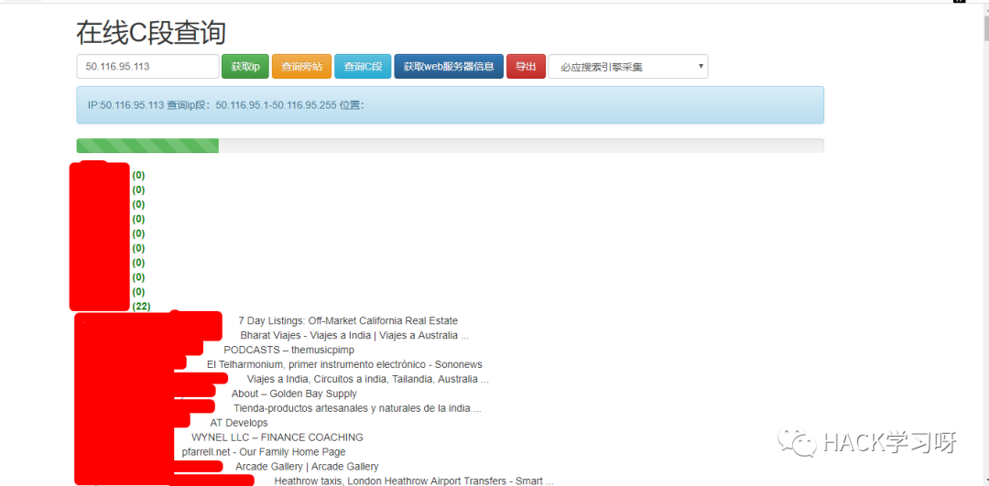This screenshot has width=989, height=486.
Task: Click the IP address input field
Action: [147, 67]
